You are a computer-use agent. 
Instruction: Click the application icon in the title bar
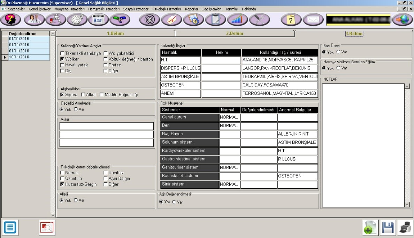(3, 3)
